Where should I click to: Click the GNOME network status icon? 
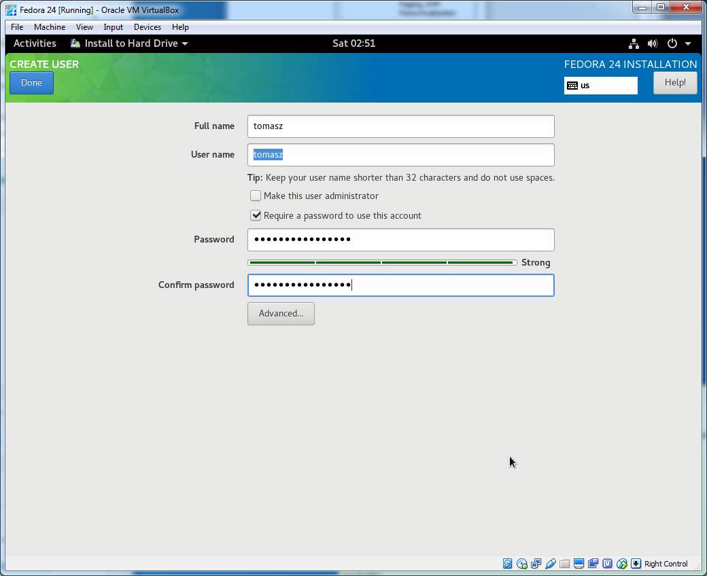[x=634, y=43]
